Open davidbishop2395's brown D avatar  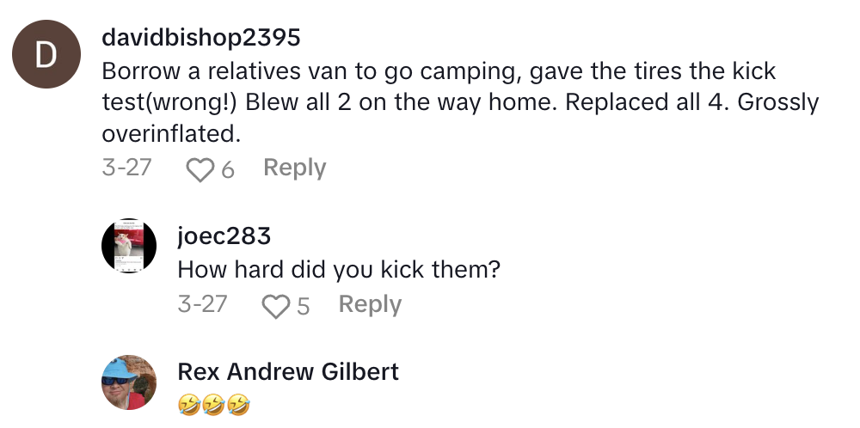[44, 57]
